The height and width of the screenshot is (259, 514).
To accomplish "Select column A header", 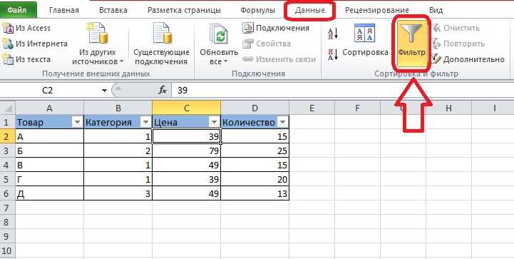I will click(49, 108).
